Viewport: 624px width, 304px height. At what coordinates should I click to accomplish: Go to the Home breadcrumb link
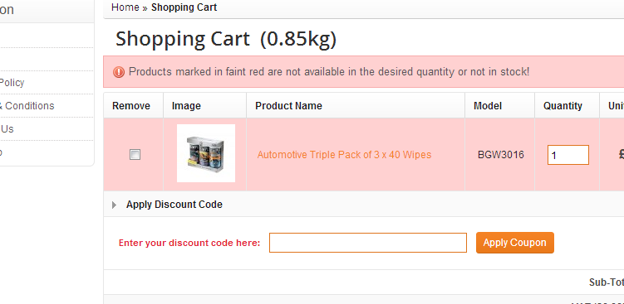(125, 7)
